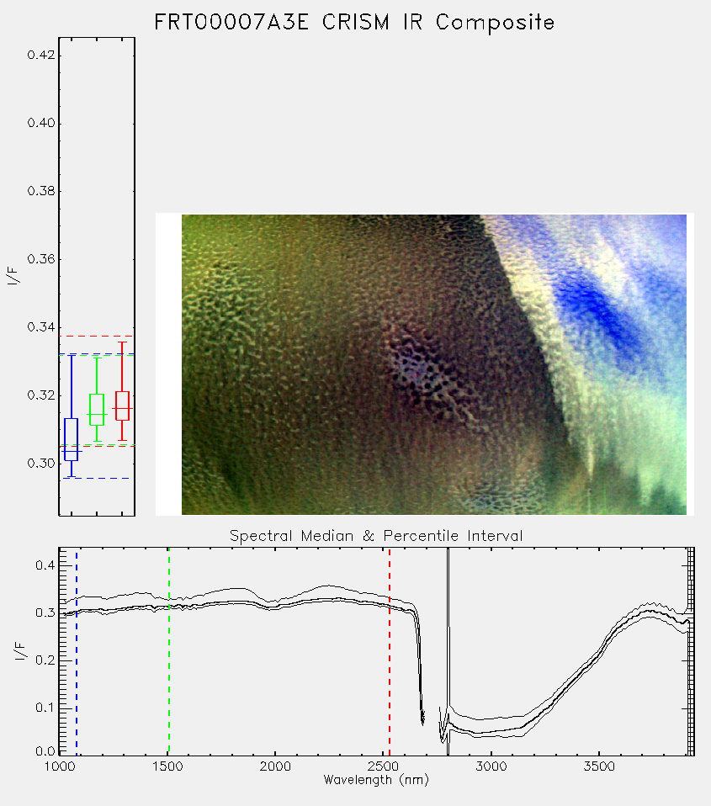The width and height of the screenshot is (711, 806).
Task: Click the 2000 tick label on wavelength axis
Action: [275, 766]
